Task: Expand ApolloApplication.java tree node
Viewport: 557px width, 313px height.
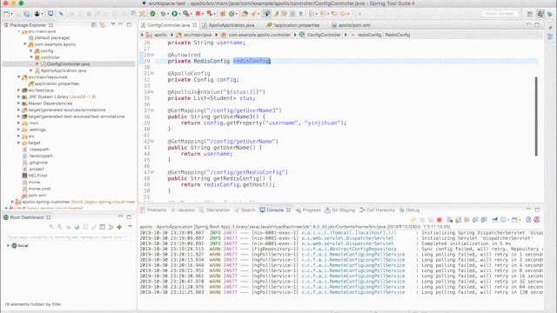Action: (31, 70)
